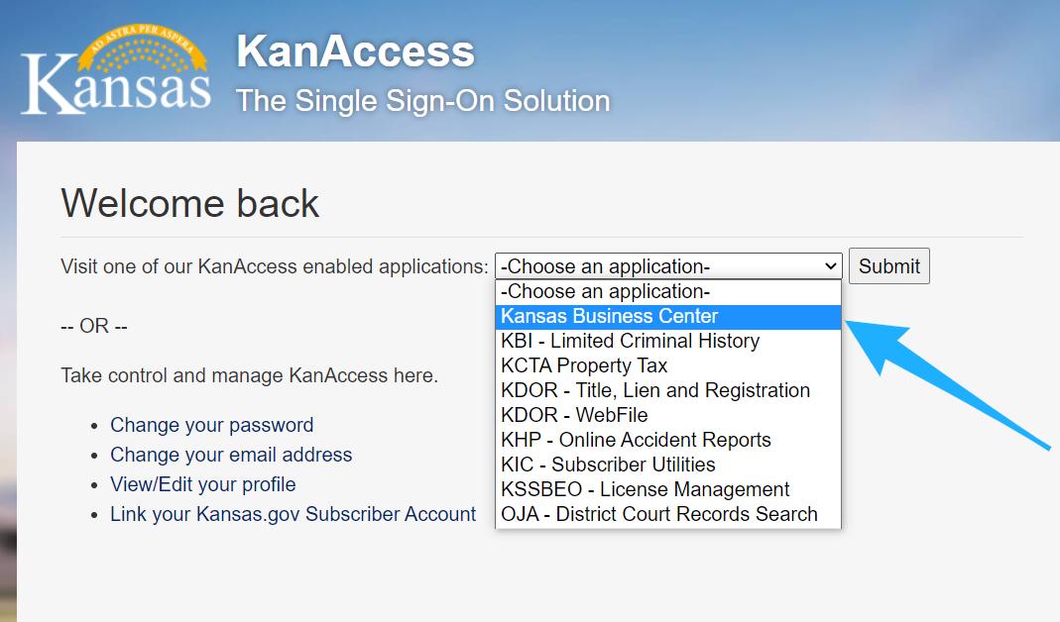Open "Change your email address" link
This screenshot has height=622, width=1060.
230,455
